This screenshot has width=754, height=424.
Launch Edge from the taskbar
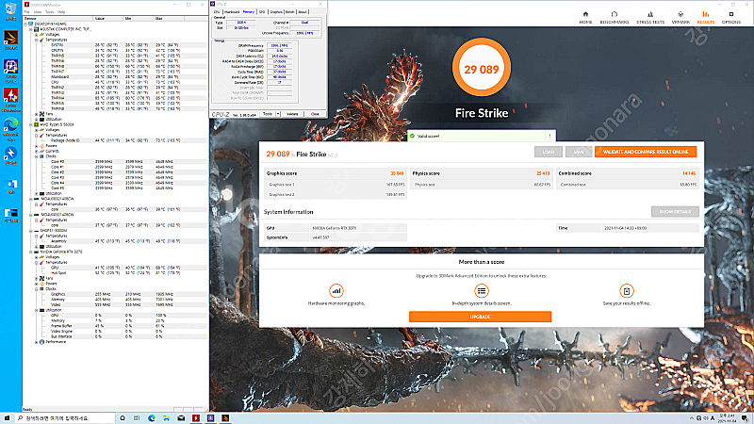click(152, 418)
